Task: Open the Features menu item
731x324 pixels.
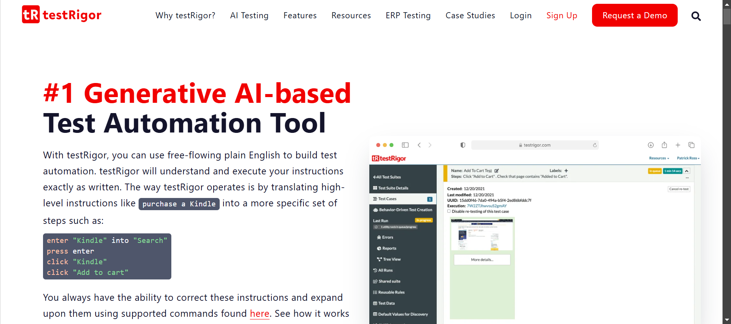Action: (300, 16)
